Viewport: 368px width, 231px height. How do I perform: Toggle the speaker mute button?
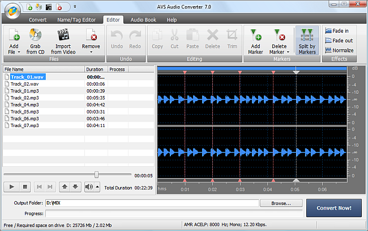[89, 186]
